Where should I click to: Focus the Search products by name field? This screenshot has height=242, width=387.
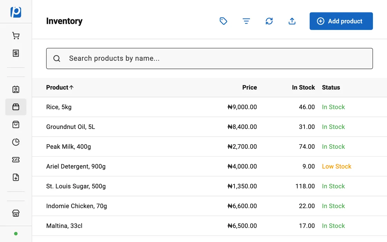(209, 58)
